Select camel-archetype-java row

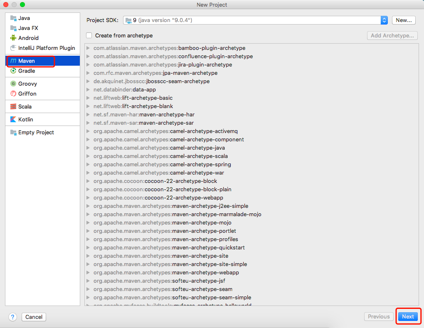(251, 148)
